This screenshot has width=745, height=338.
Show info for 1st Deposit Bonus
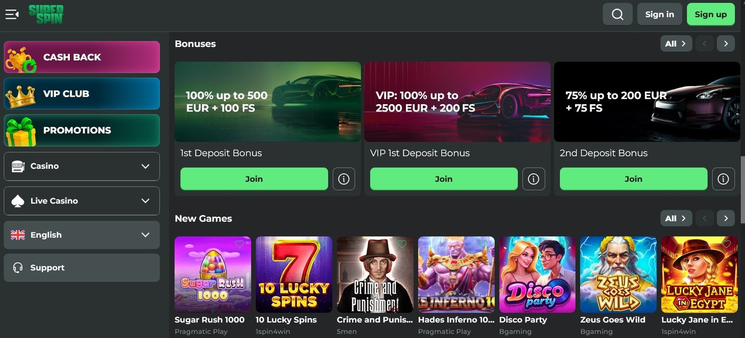(344, 179)
